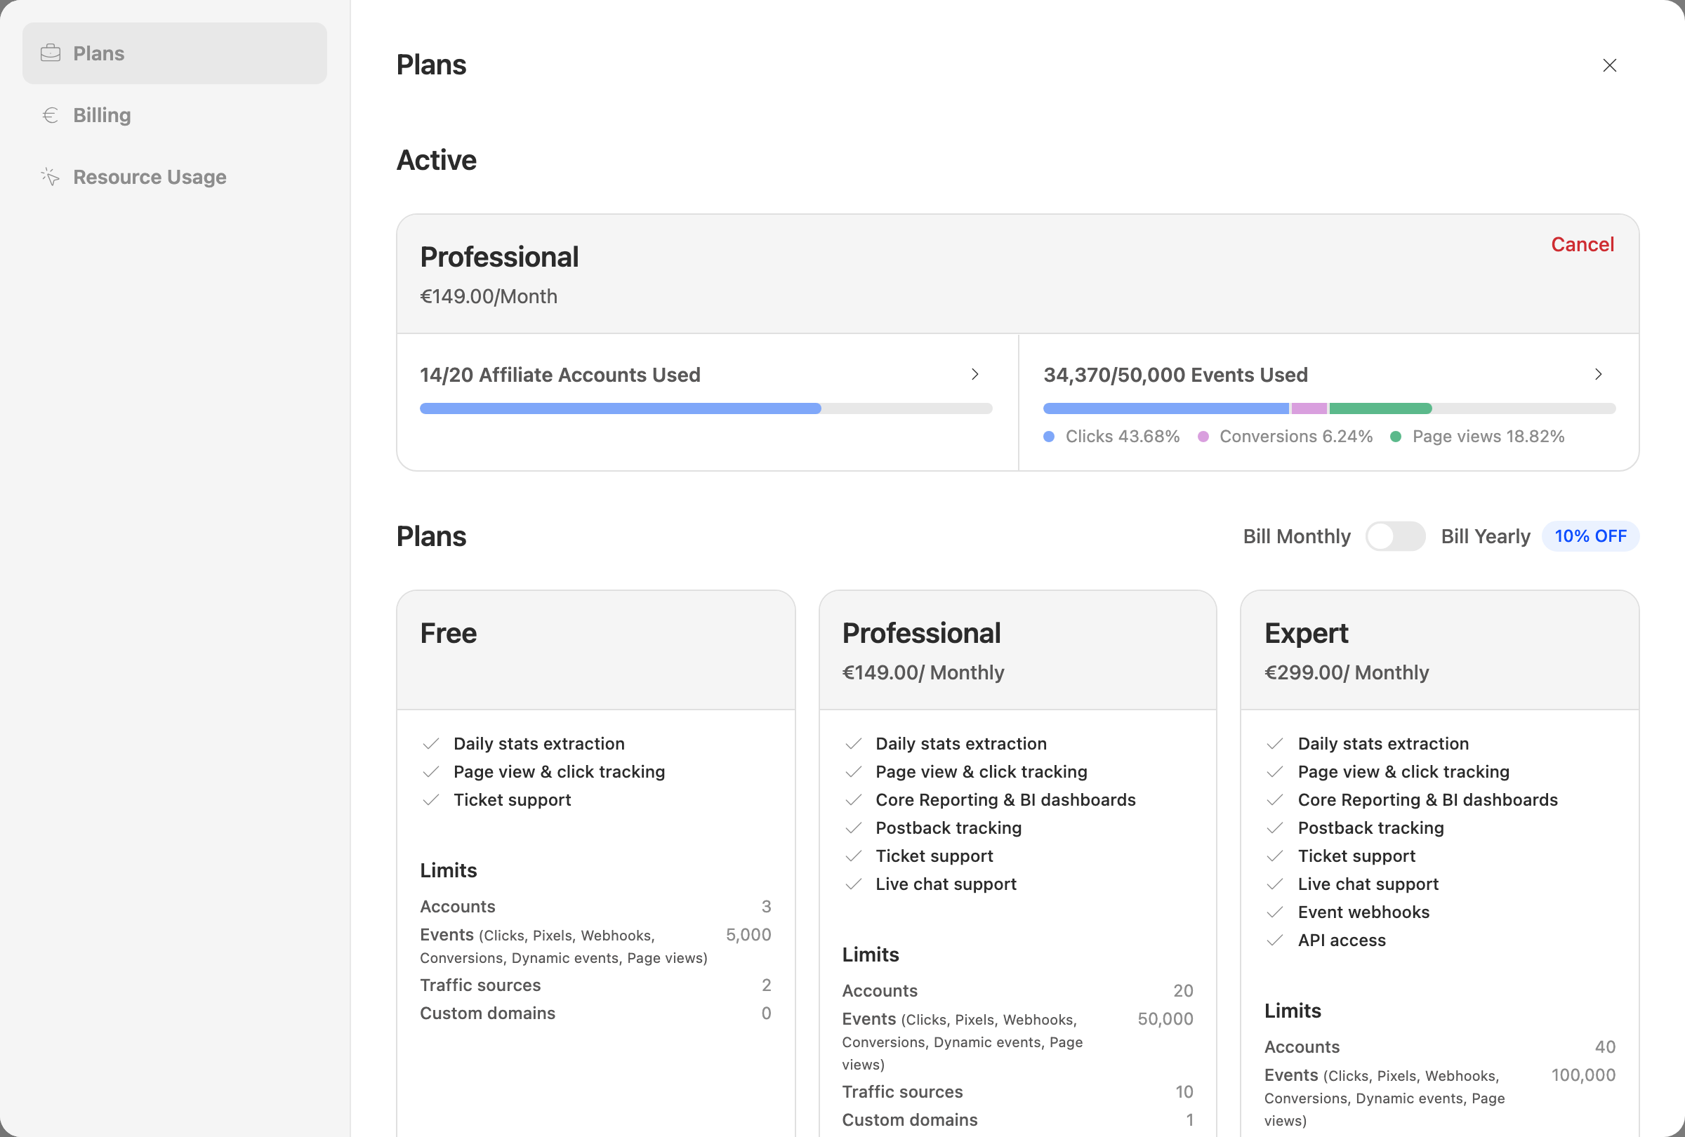Viewport: 1685px width, 1137px height.
Task: Click the 14/20 Affiliate Accounts Used text
Action: pos(560,375)
